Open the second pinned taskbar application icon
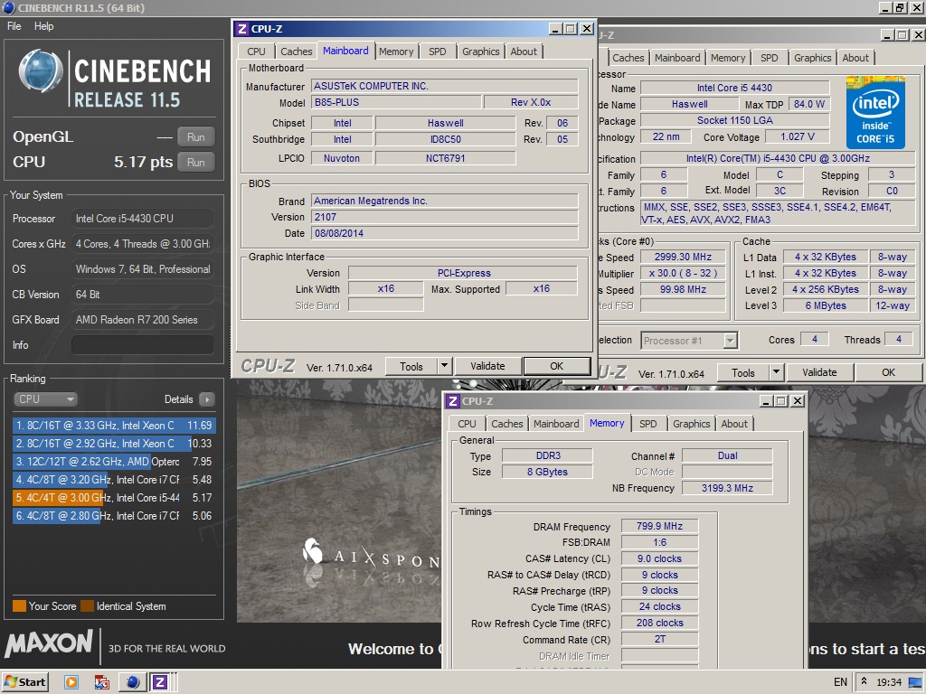Viewport: 926px width, 694px height. point(101,682)
